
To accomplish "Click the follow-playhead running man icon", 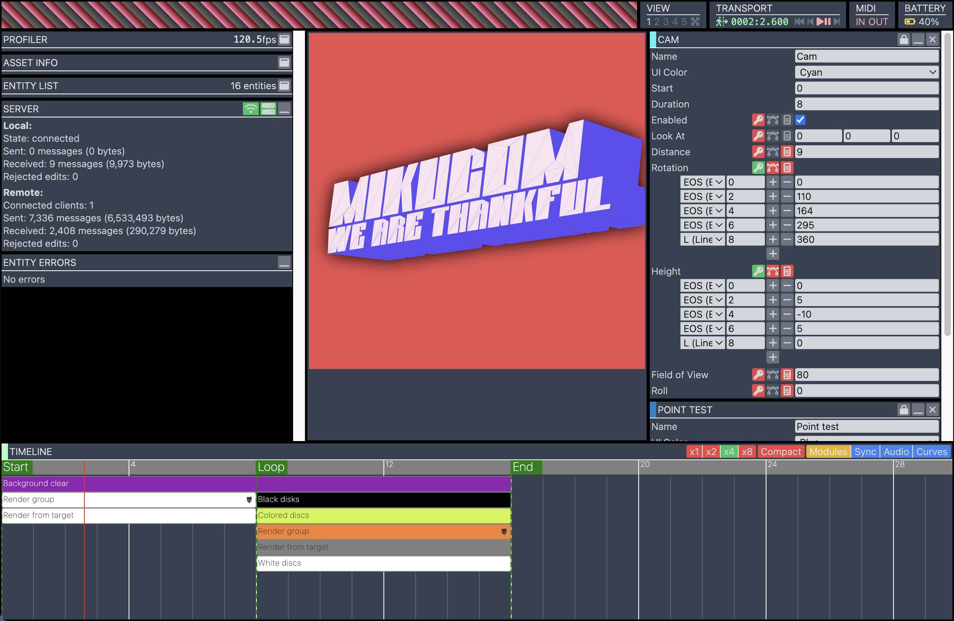I will point(721,21).
